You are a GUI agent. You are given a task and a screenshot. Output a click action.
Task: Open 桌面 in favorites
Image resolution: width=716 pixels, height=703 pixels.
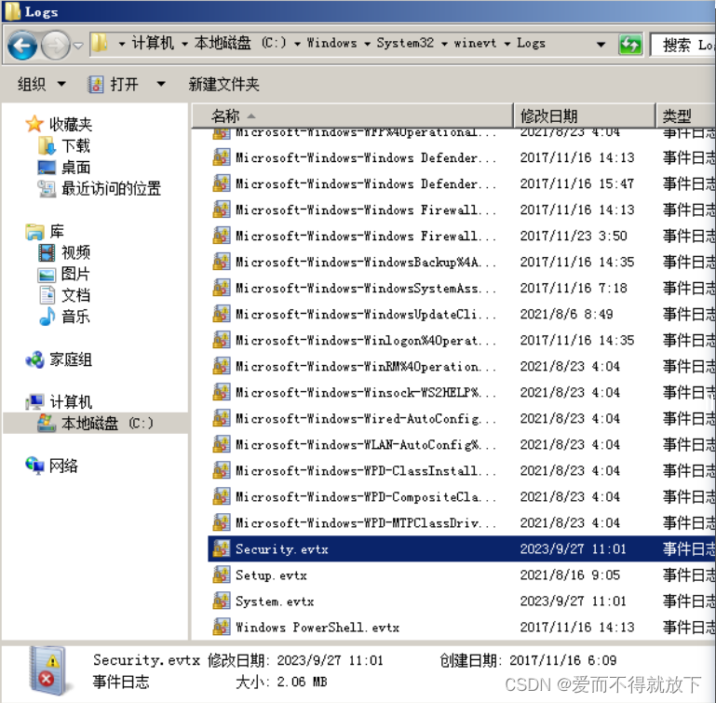(64, 168)
